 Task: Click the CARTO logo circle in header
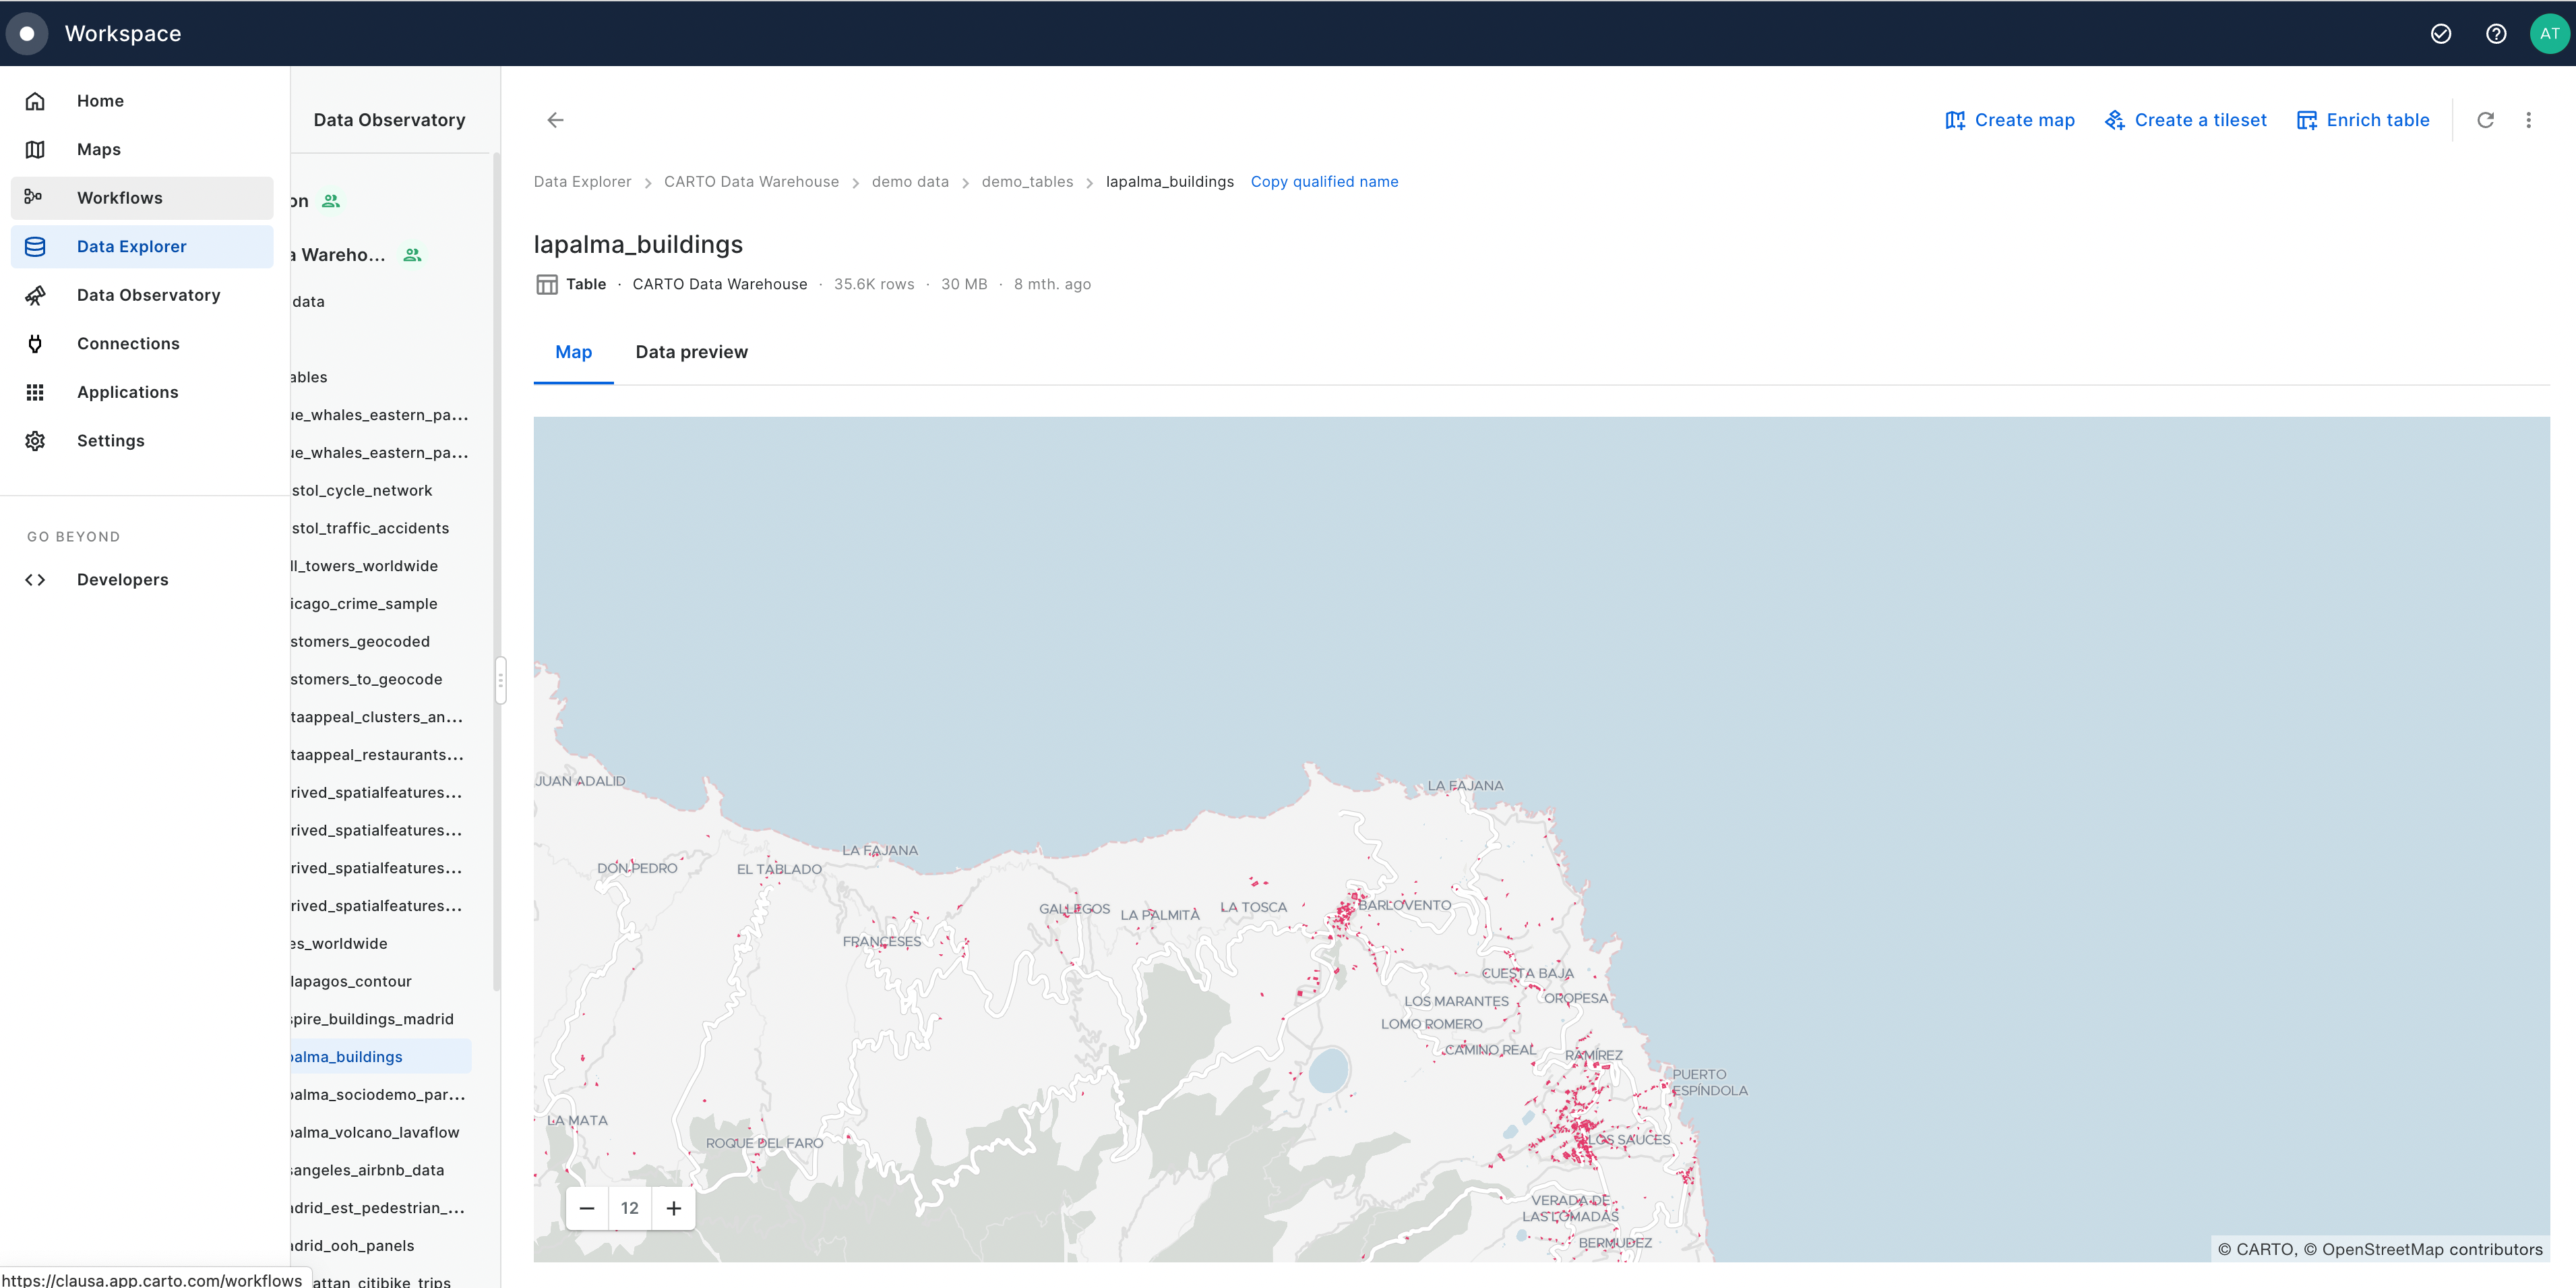[x=27, y=34]
